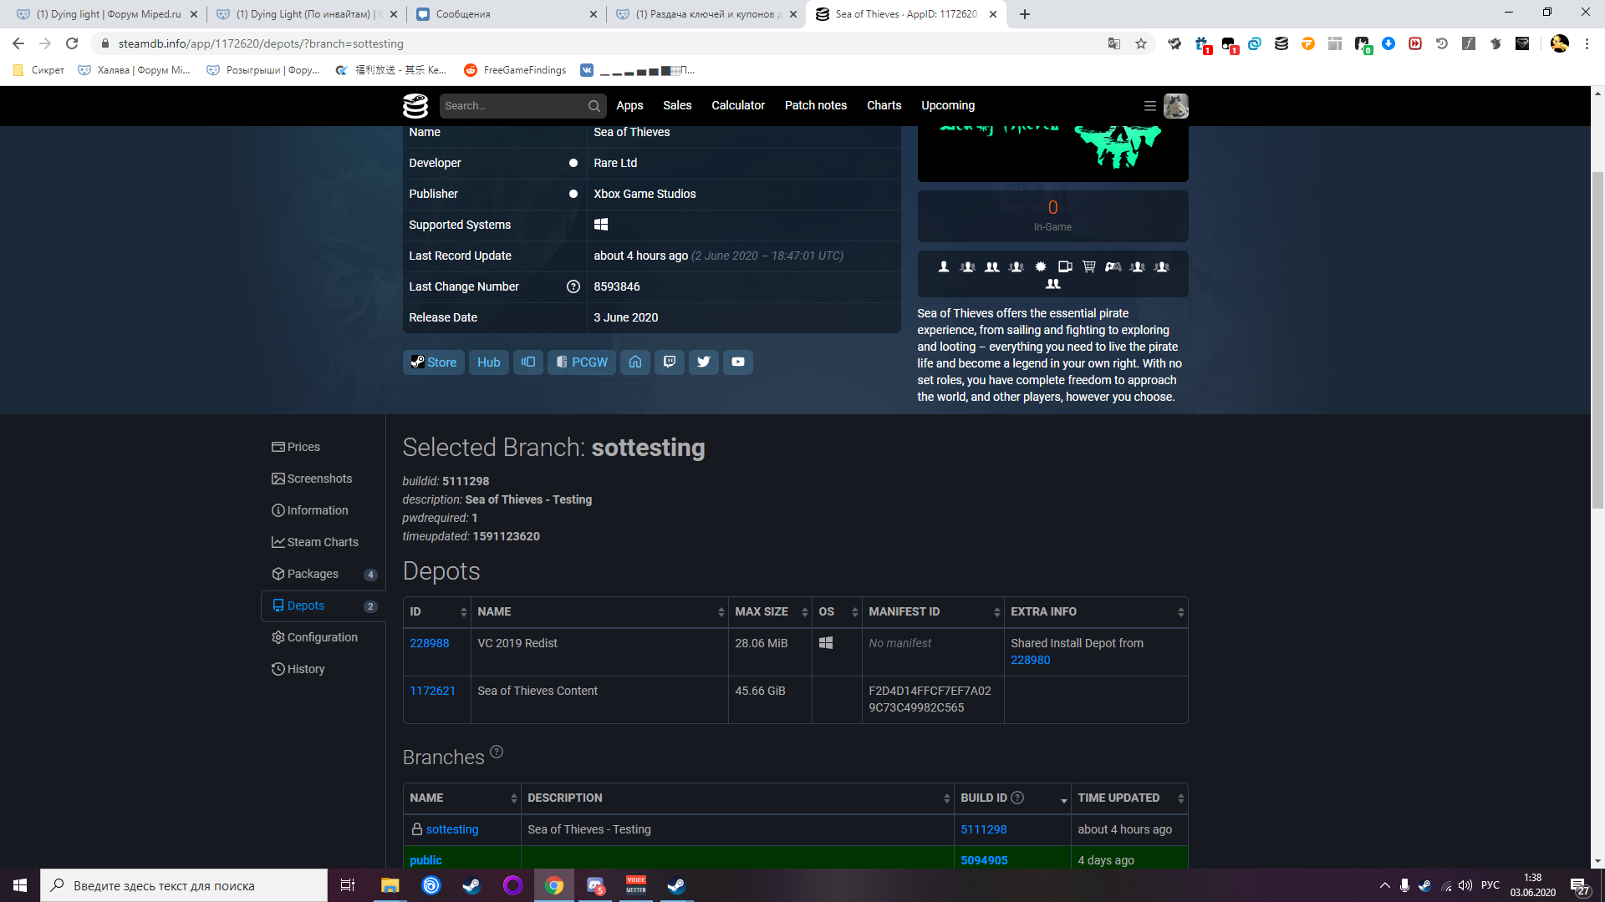Open a new Chrome tab
This screenshot has width=1605, height=902.
1025,14
